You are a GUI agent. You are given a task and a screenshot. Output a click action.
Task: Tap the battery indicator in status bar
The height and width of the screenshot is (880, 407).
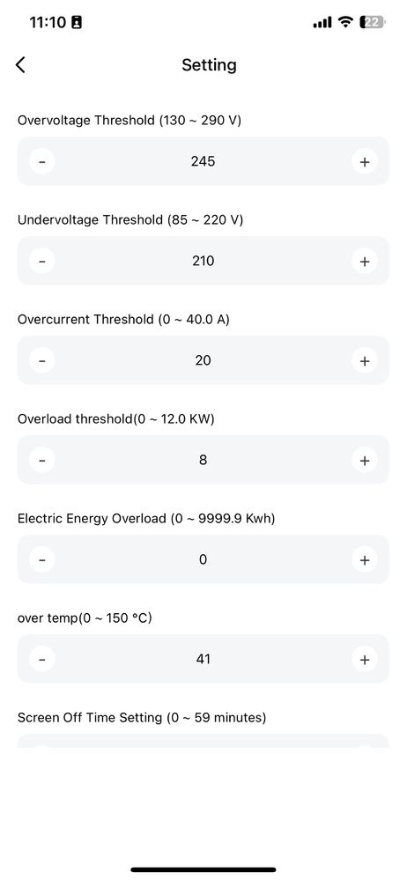point(374,22)
